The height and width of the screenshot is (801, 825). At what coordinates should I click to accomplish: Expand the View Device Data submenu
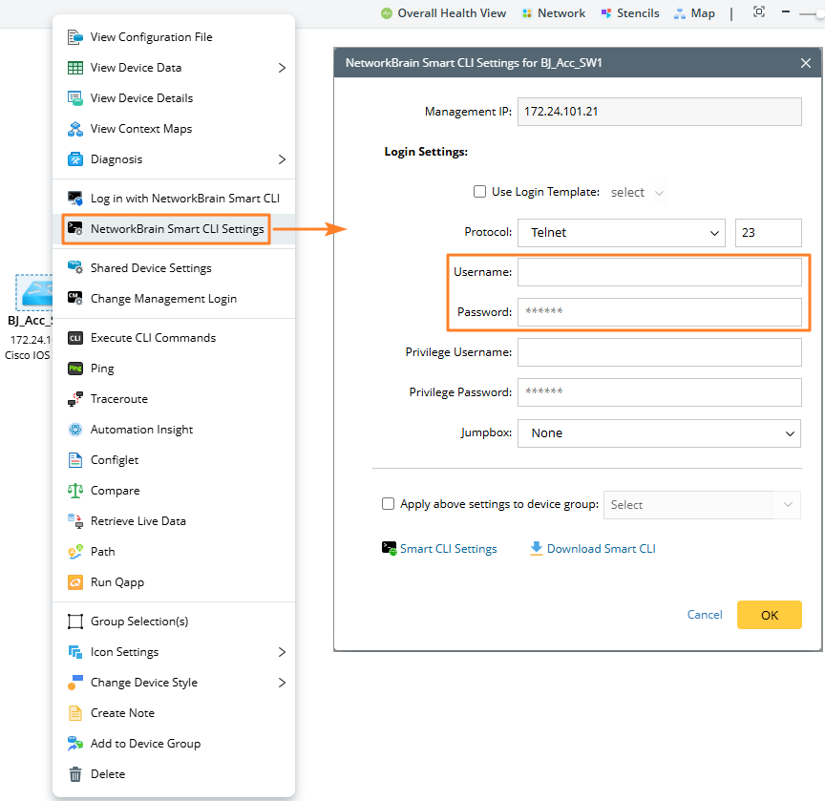pos(282,68)
